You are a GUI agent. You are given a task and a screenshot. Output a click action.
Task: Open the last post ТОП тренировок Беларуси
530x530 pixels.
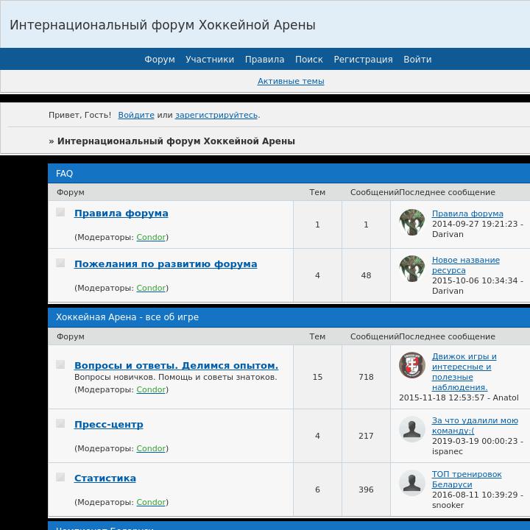tap(467, 479)
